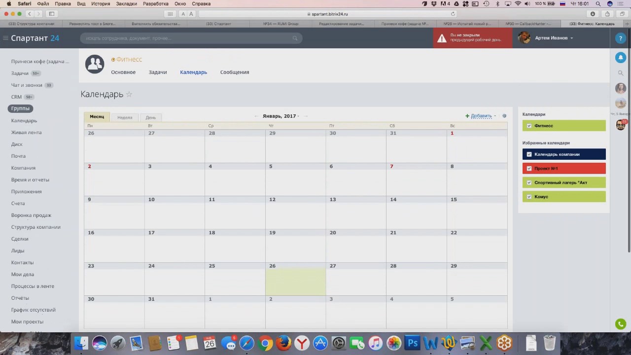
Task: Click the employee and document search field
Action: click(191, 38)
